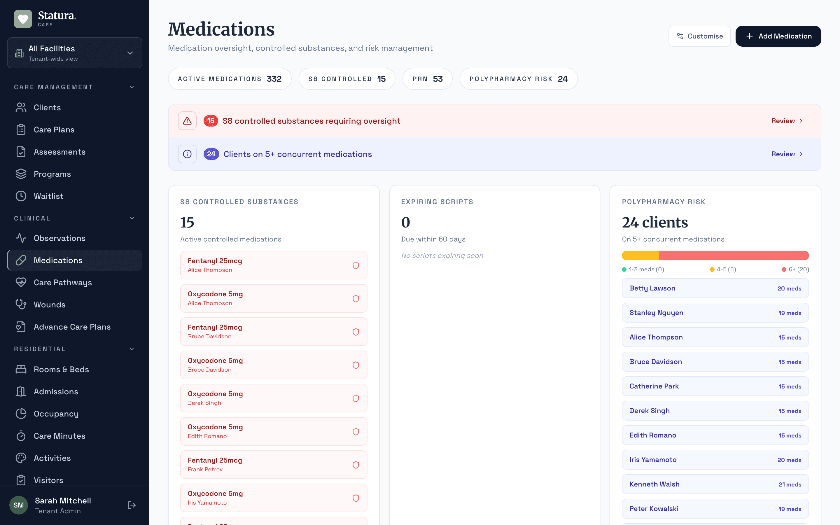Click the Wounds stethoscope icon
The height and width of the screenshot is (525, 840).
[x=21, y=304]
